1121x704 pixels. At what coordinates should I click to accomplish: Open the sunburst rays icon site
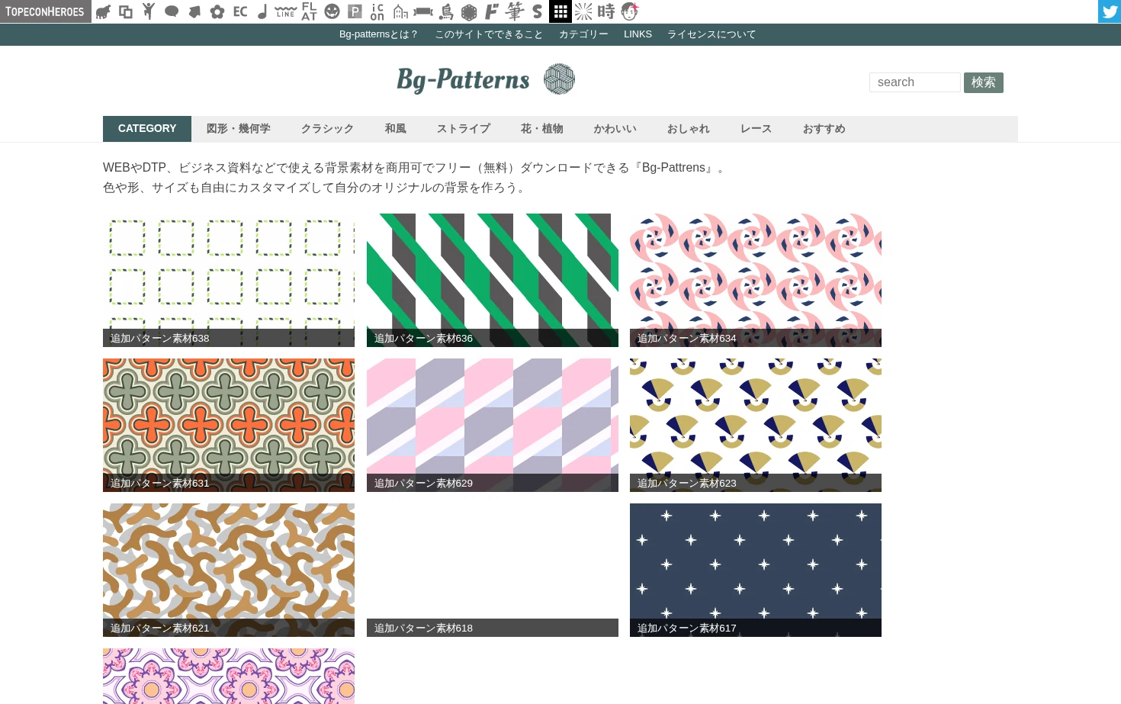pyautogui.click(x=583, y=11)
